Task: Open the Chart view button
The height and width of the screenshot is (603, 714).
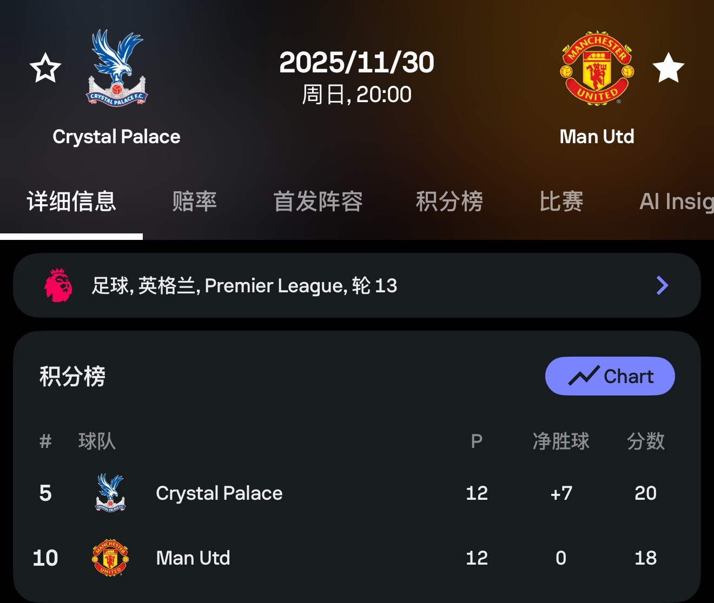Action: click(x=610, y=376)
